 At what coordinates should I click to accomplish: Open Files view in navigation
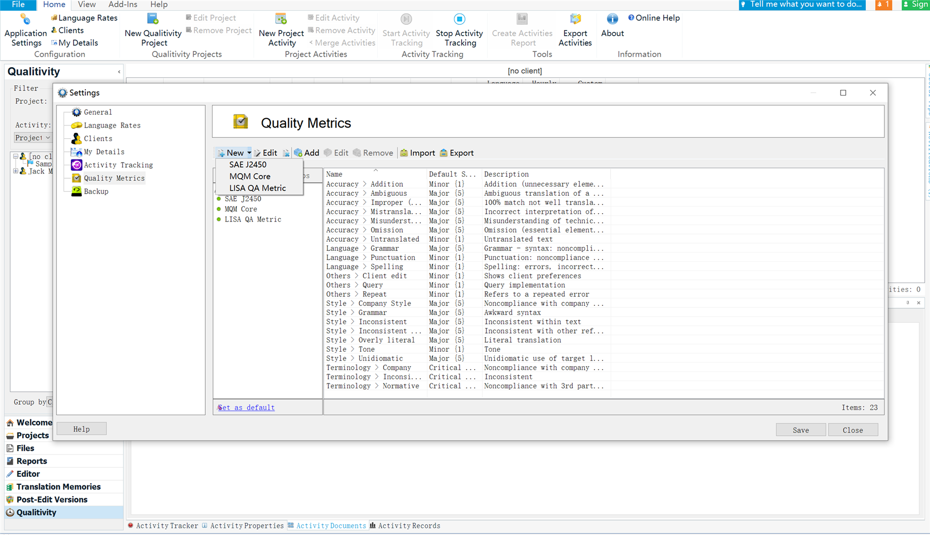pos(64,448)
